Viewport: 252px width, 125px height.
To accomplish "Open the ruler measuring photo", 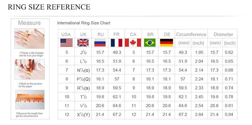I will coord(30,100).
